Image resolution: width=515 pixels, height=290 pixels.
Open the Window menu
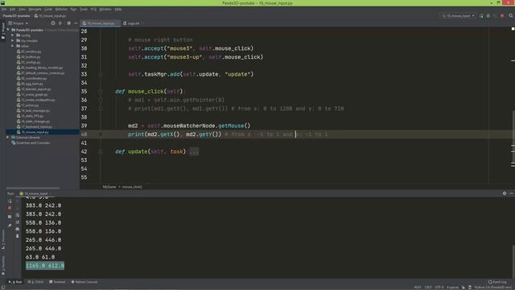coord(105,9)
